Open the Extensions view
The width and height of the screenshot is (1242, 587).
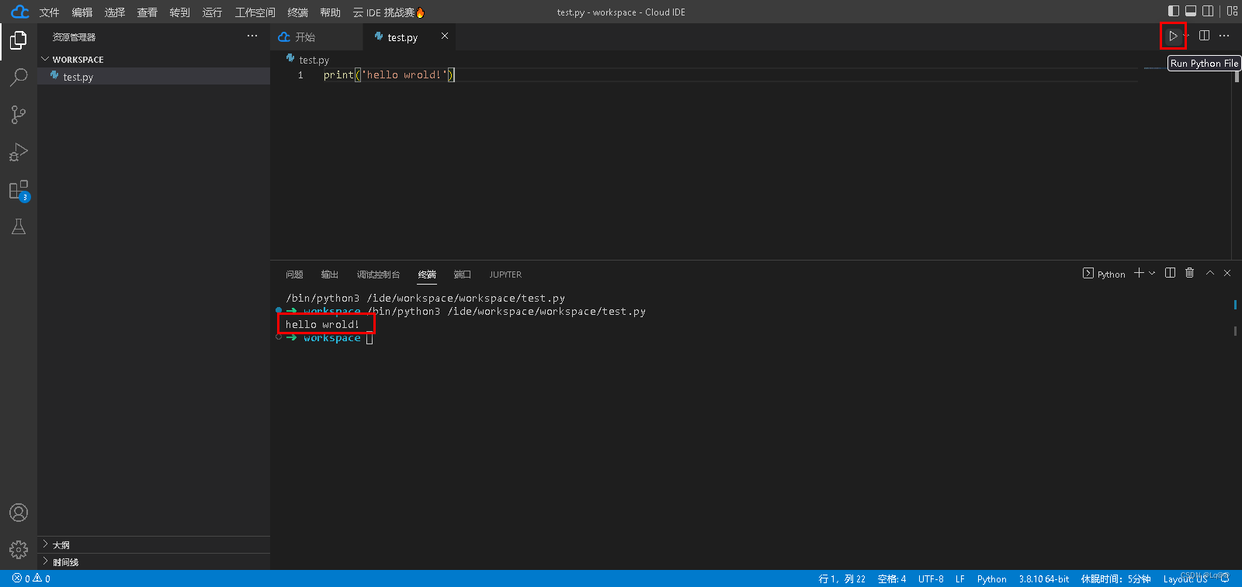(x=19, y=190)
